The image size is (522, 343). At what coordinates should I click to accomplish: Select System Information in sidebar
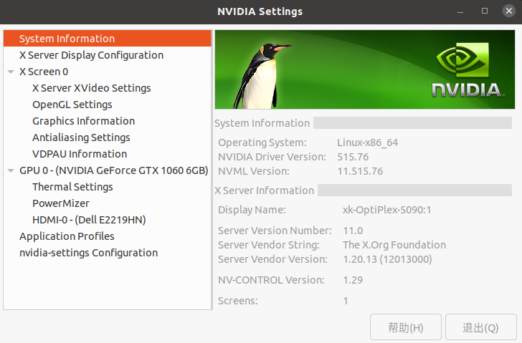point(67,39)
